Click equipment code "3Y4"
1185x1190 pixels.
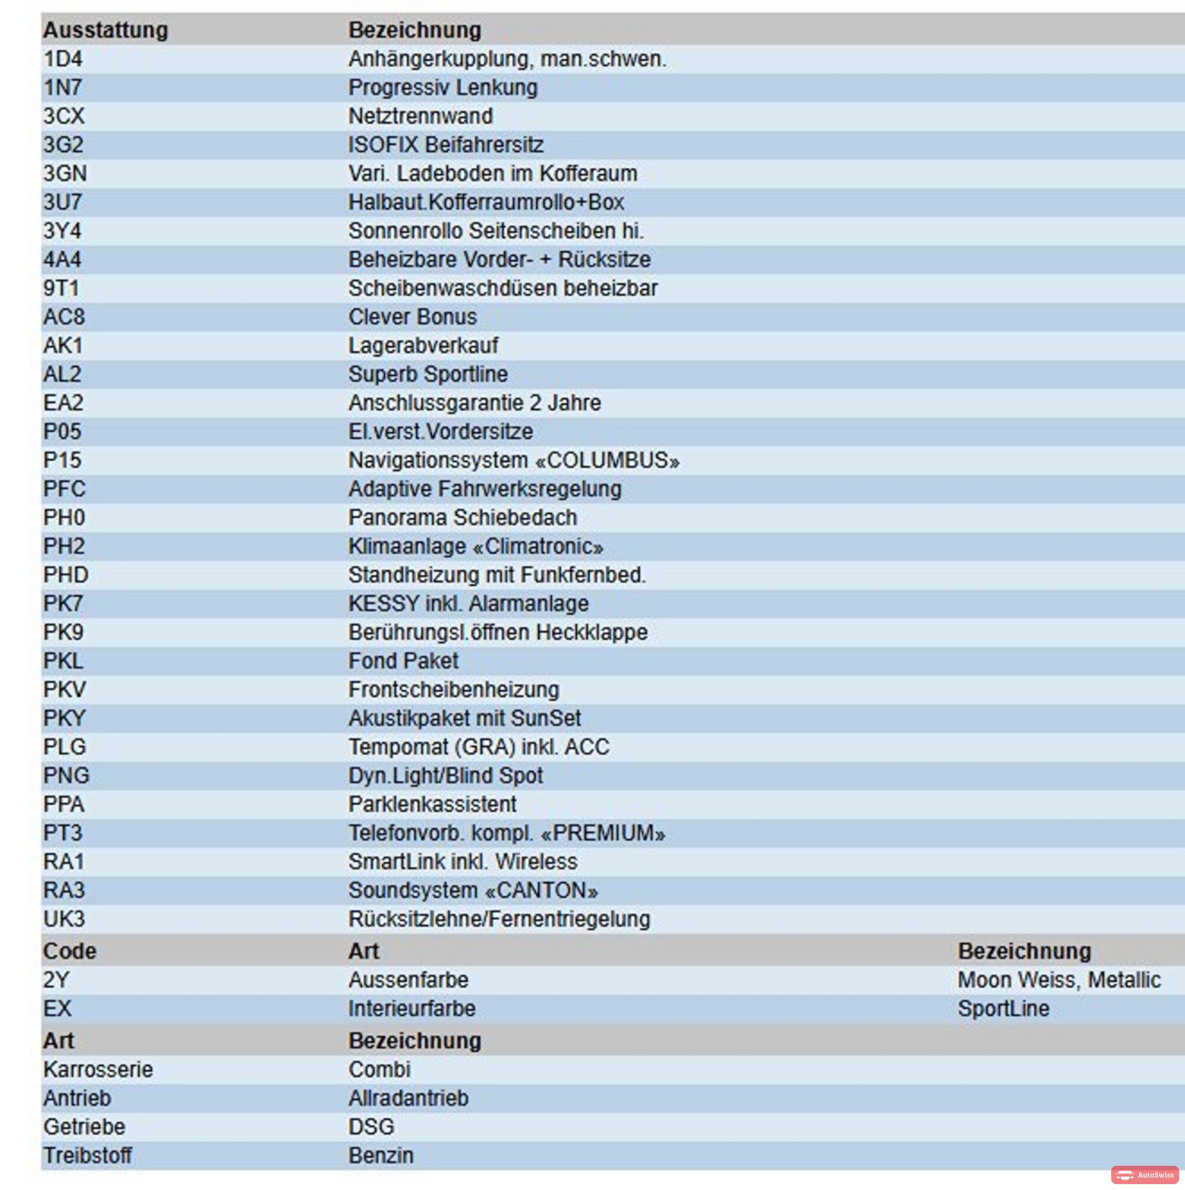pyautogui.click(x=62, y=231)
